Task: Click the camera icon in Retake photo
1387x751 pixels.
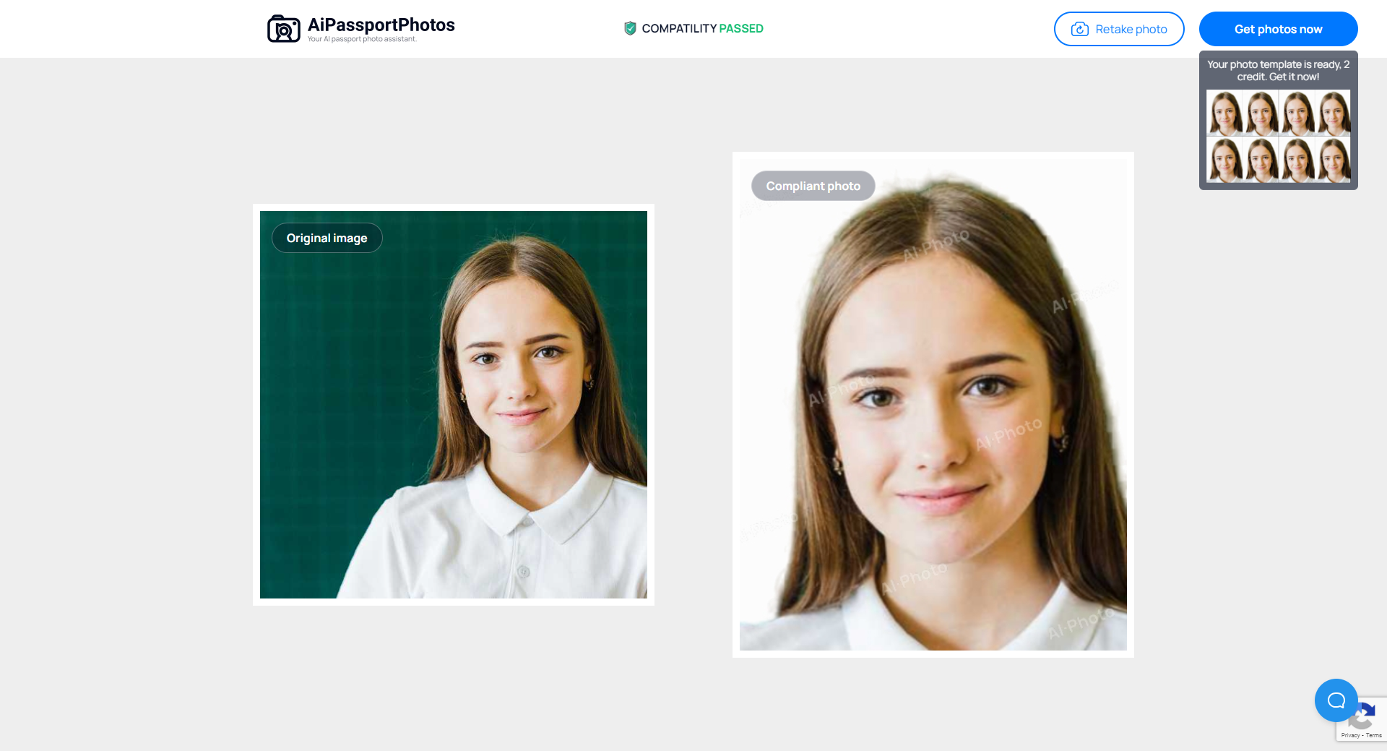Action: coord(1079,29)
